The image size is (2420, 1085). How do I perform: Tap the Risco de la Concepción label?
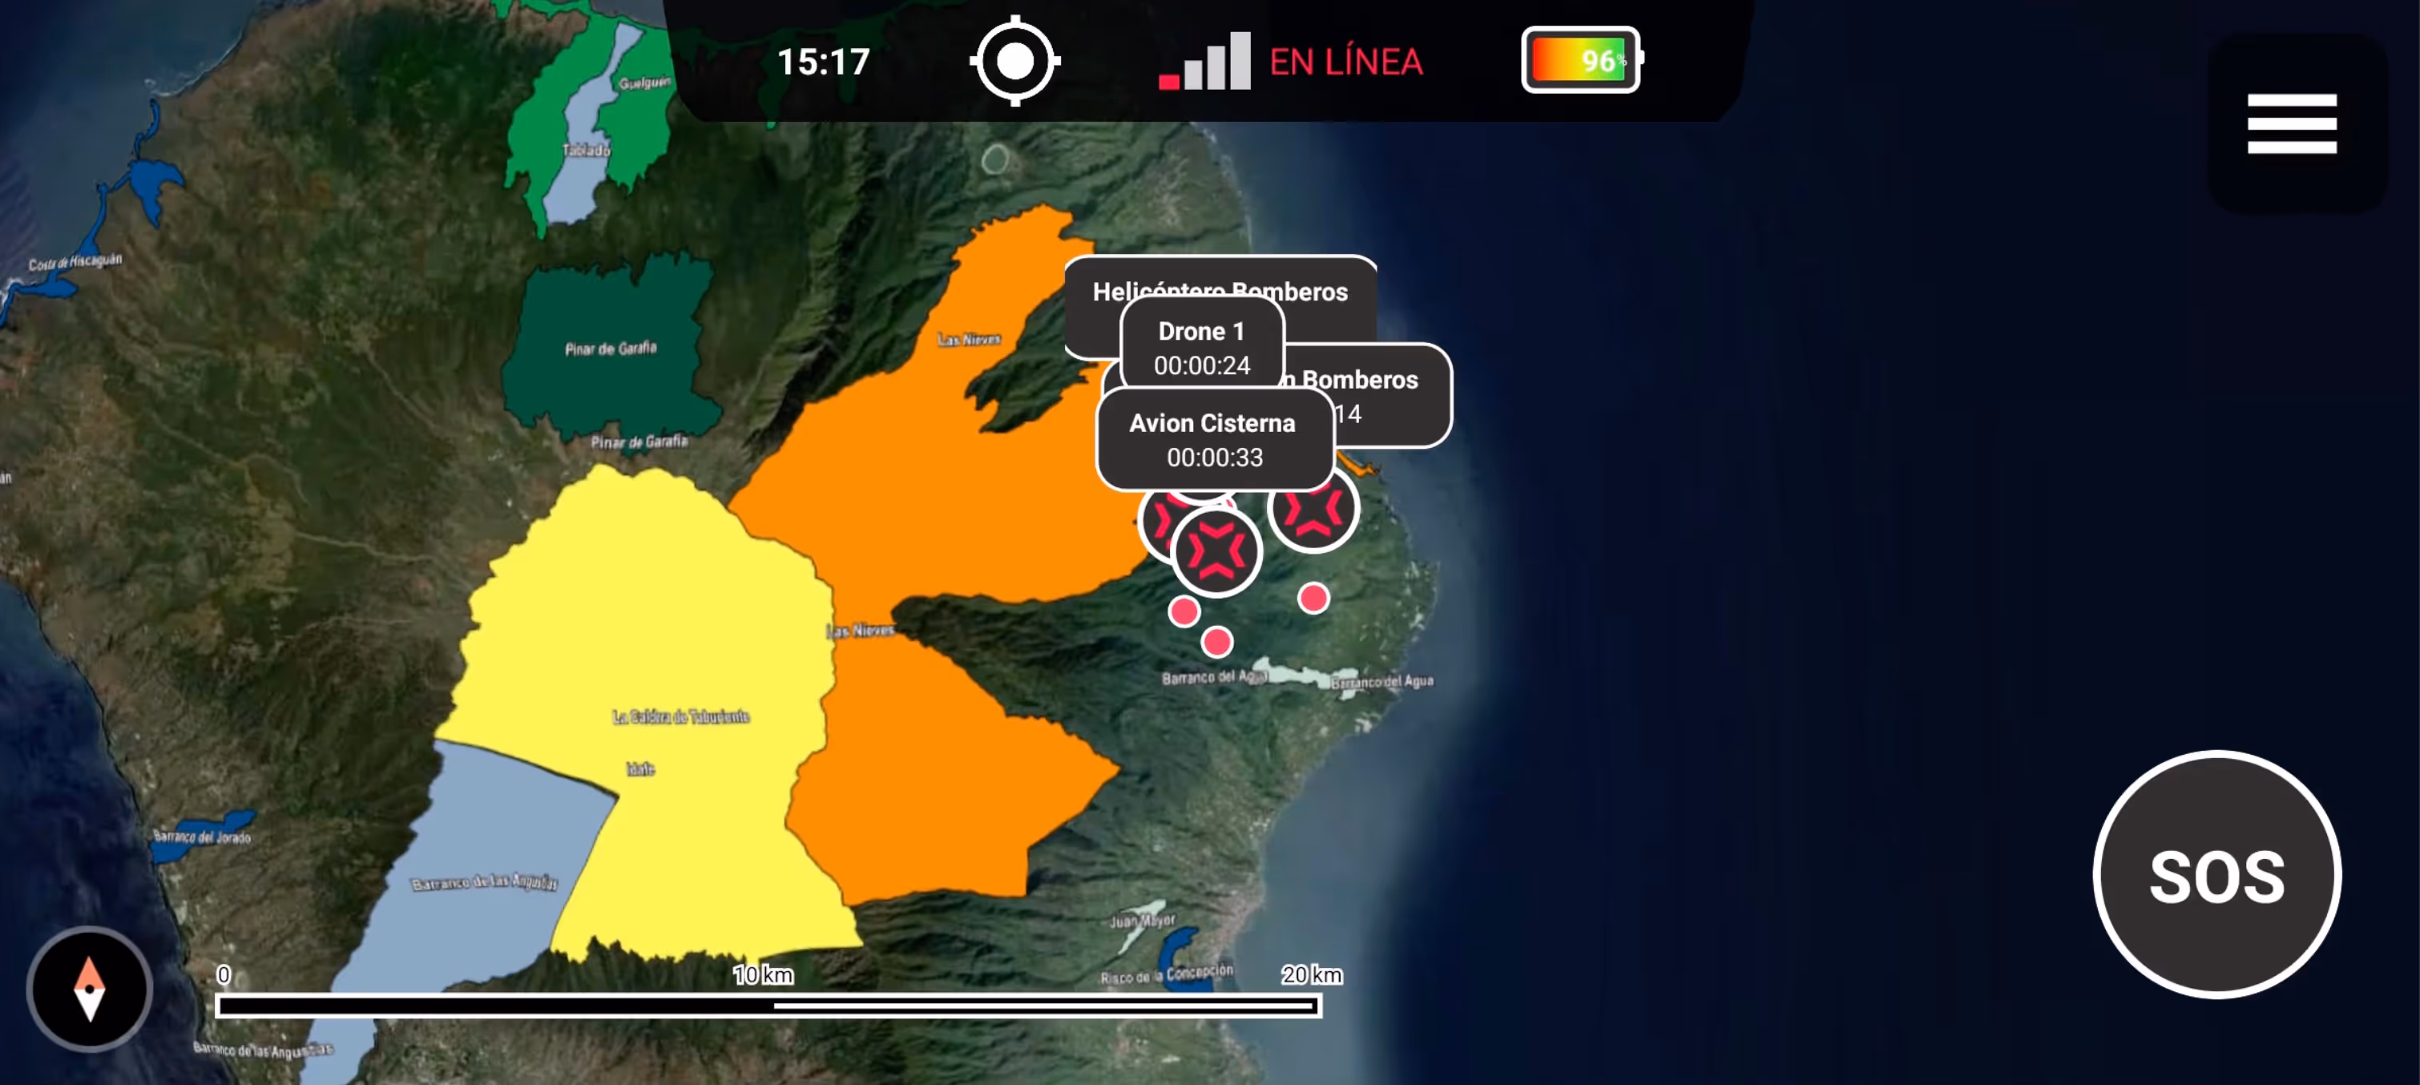[1166, 974]
